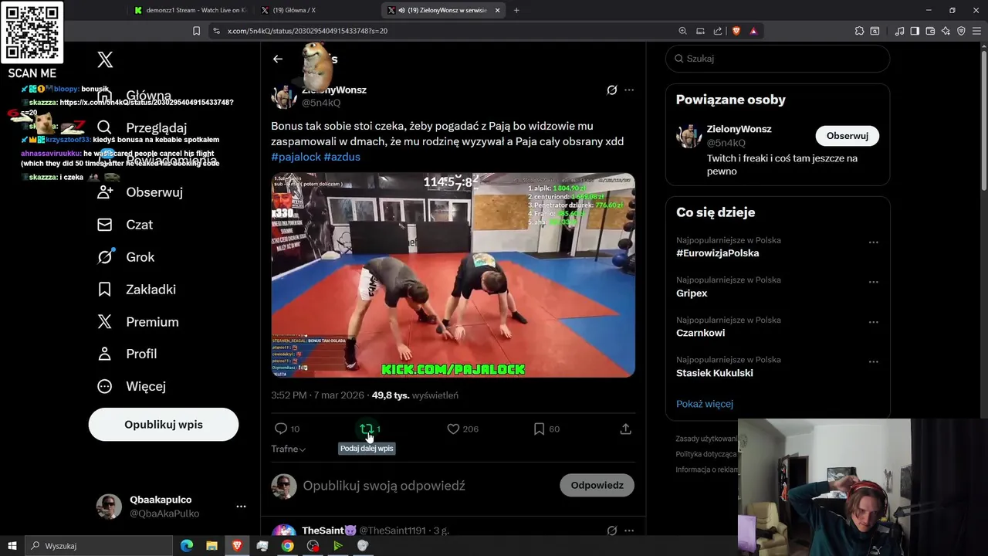988x556 pixels.
Task: Open File Explorer from taskbar
Action: 211,546
